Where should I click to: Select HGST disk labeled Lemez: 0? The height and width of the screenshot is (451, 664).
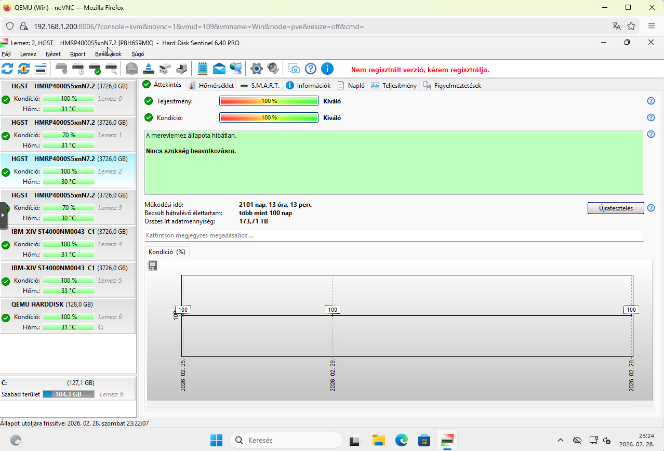68,98
